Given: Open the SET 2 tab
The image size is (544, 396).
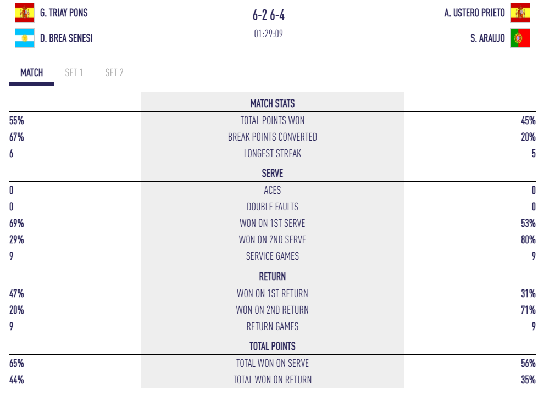Looking at the screenshot, I should coord(114,72).
